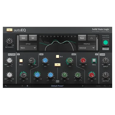The height and width of the screenshot is (115, 115).
Task: Click the Auto button
Action: coord(23,38)
